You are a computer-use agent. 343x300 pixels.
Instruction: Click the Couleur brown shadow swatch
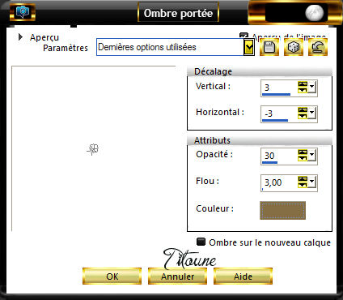282,210
